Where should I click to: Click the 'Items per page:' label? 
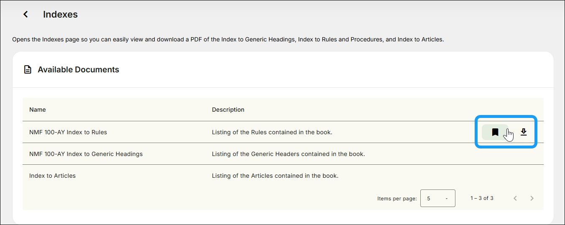[x=397, y=199]
